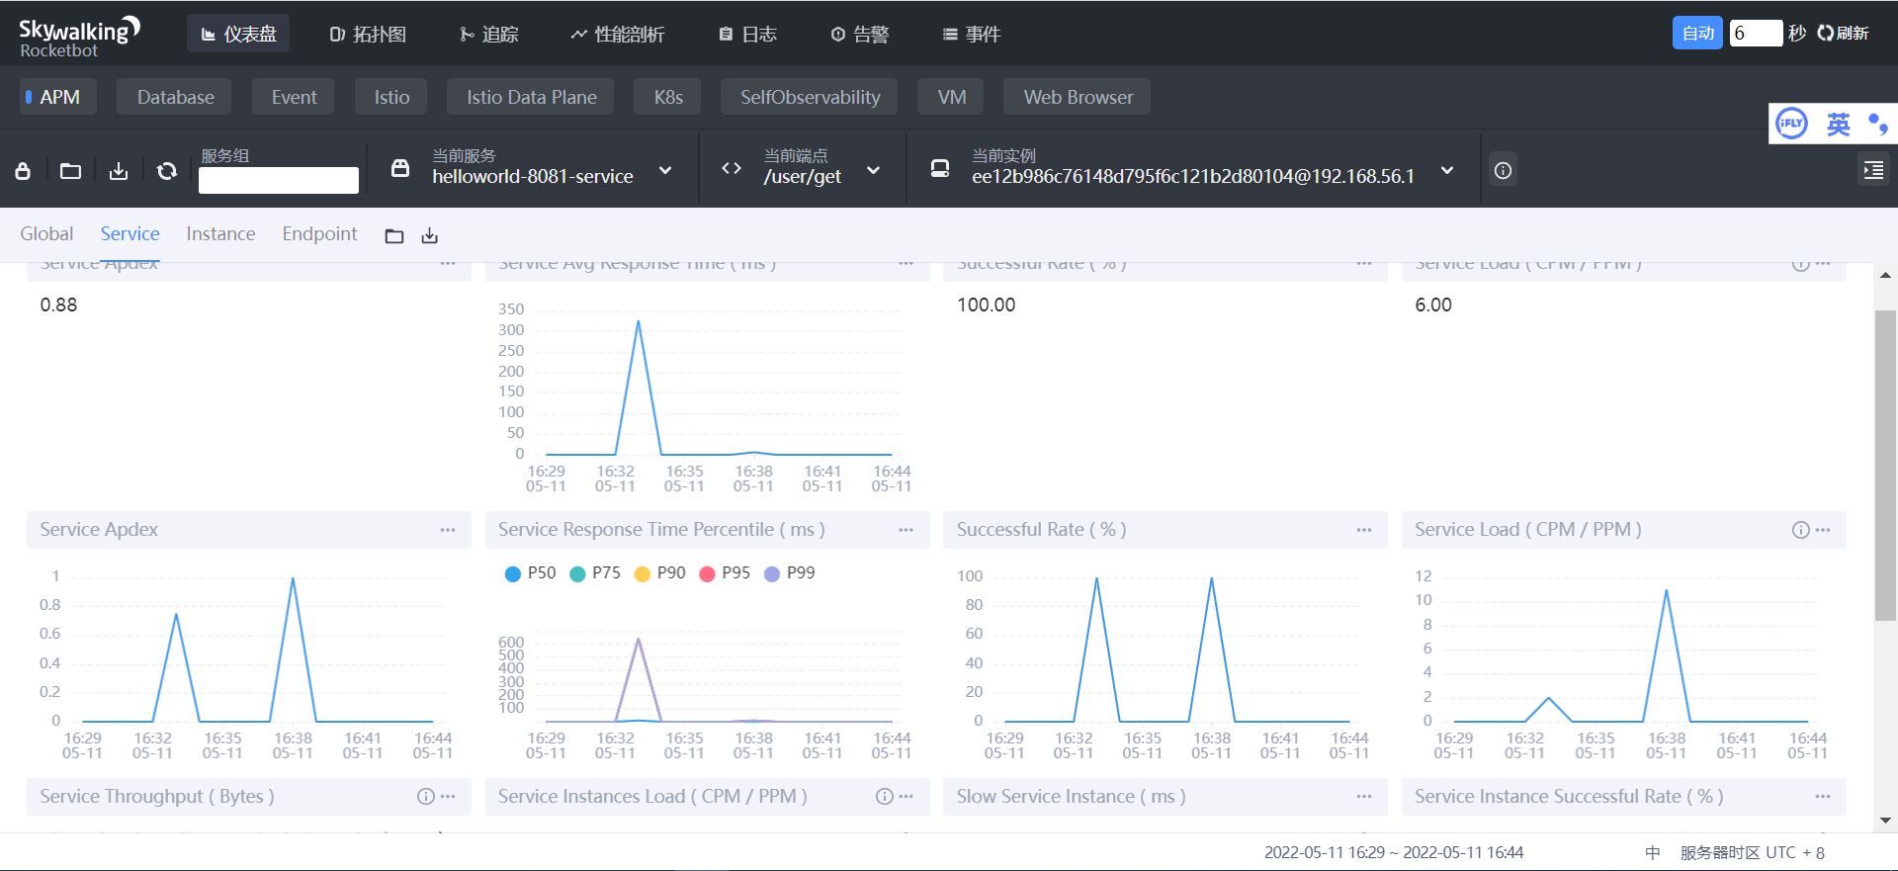Open more options on Service Throughput panel

[448, 797]
